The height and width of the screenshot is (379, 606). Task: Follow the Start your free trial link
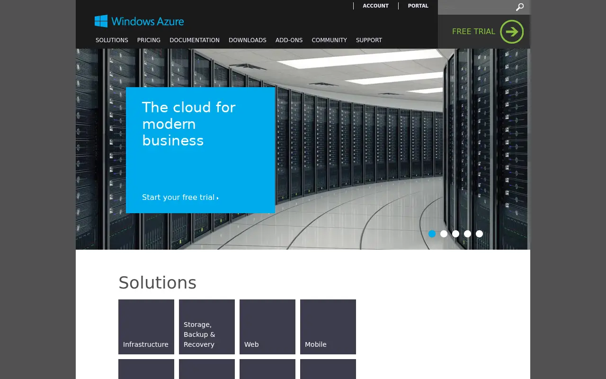click(180, 198)
